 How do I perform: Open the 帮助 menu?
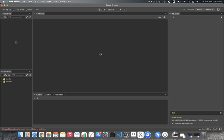point(69,2)
